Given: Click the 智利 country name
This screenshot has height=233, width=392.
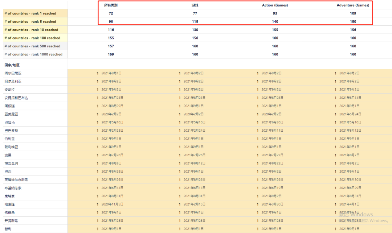Looking at the screenshot, I should point(8,229).
